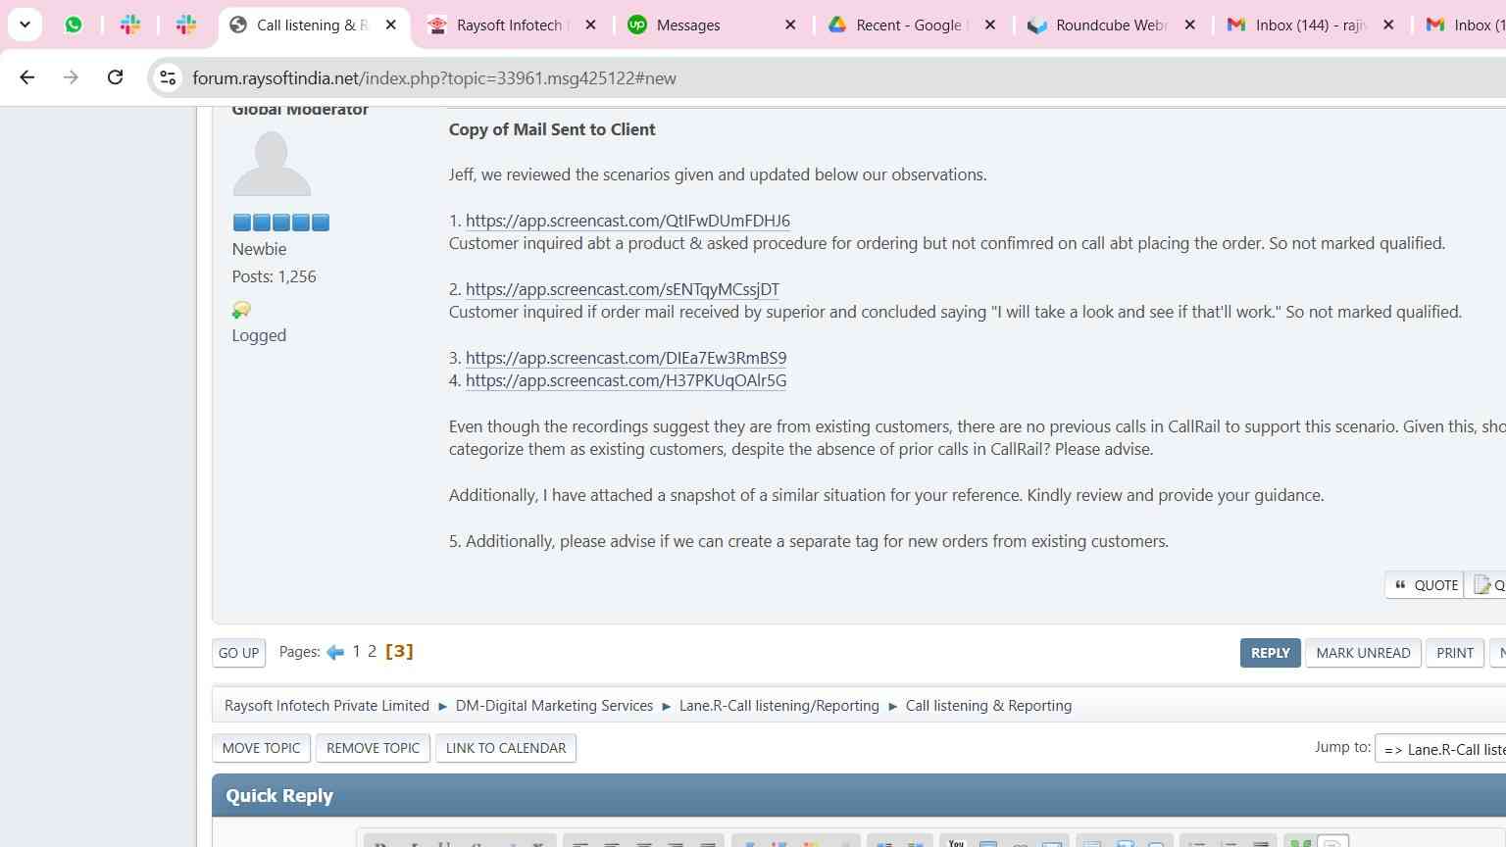Open site information icon in address bar
This screenshot has height=847, width=1506.
pyautogui.click(x=168, y=77)
